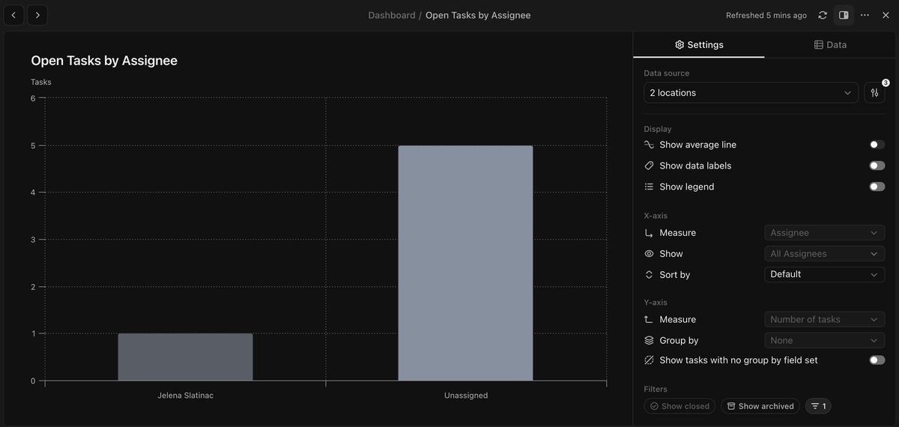The width and height of the screenshot is (899, 427).
Task: Click the Y-axis Measure arrow icon
Action: 649,320
